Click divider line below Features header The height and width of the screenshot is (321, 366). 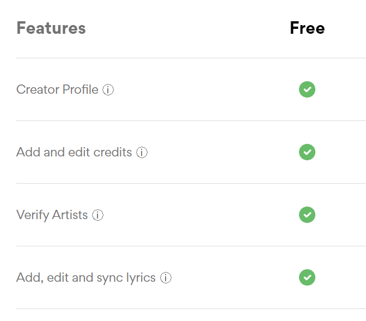coord(191,58)
